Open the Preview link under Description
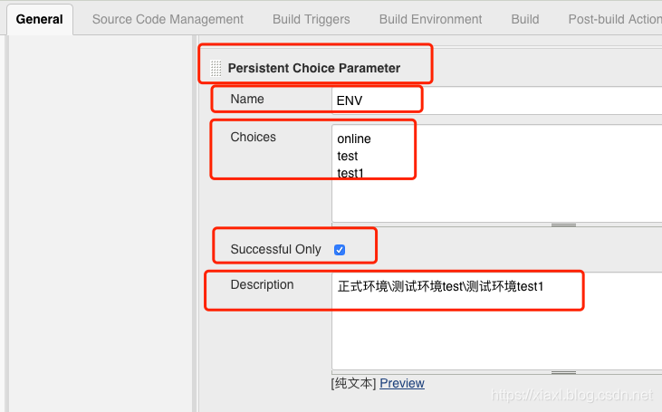662x412 pixels. [x=402, y=383]
